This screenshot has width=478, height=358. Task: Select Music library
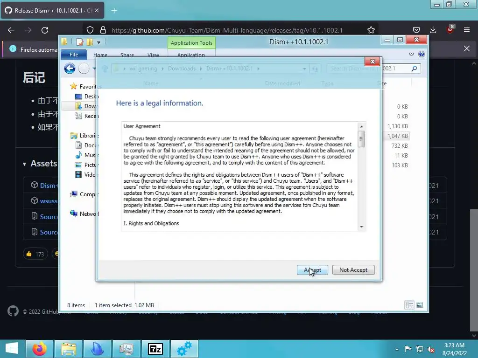(86, 155)
